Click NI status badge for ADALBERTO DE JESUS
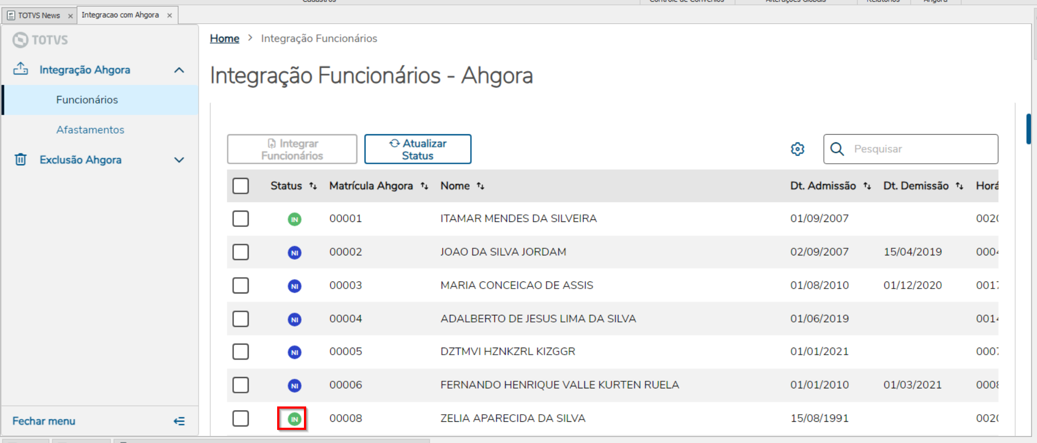The width and height of the screenshot is (1037, 443). pyautogui.click(x=295, y=319)
